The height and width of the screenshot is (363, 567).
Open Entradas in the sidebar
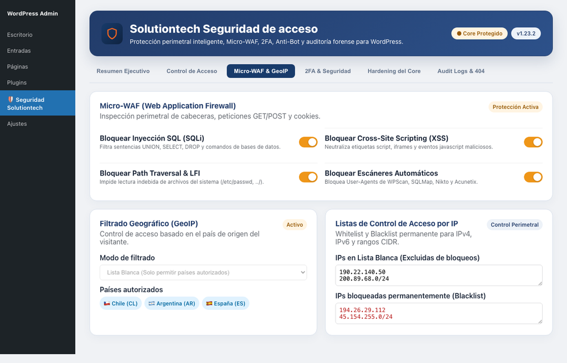(x=38, y=50)
